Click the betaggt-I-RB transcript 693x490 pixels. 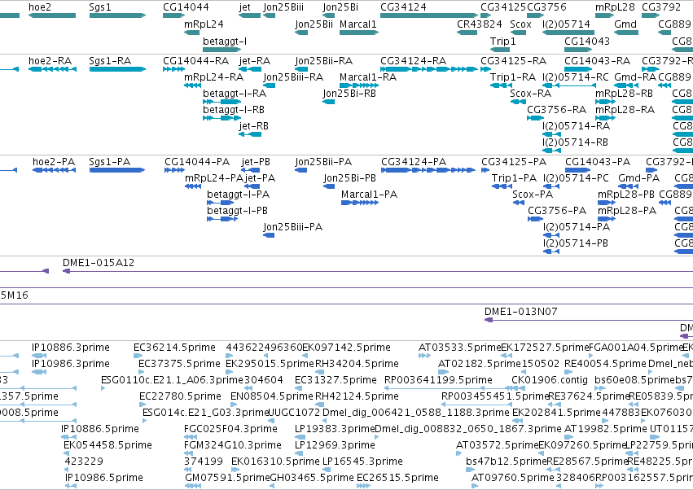pos(220,118)
